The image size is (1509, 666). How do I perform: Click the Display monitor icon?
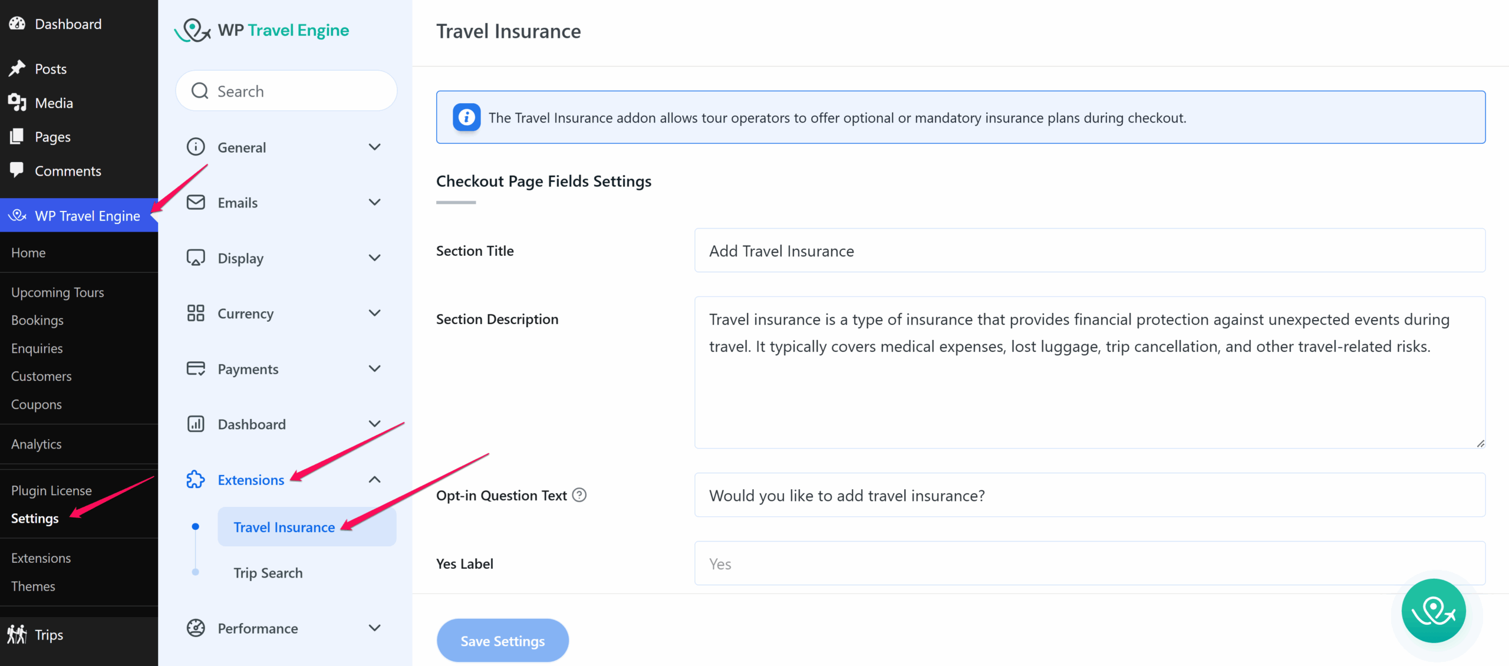195,258
